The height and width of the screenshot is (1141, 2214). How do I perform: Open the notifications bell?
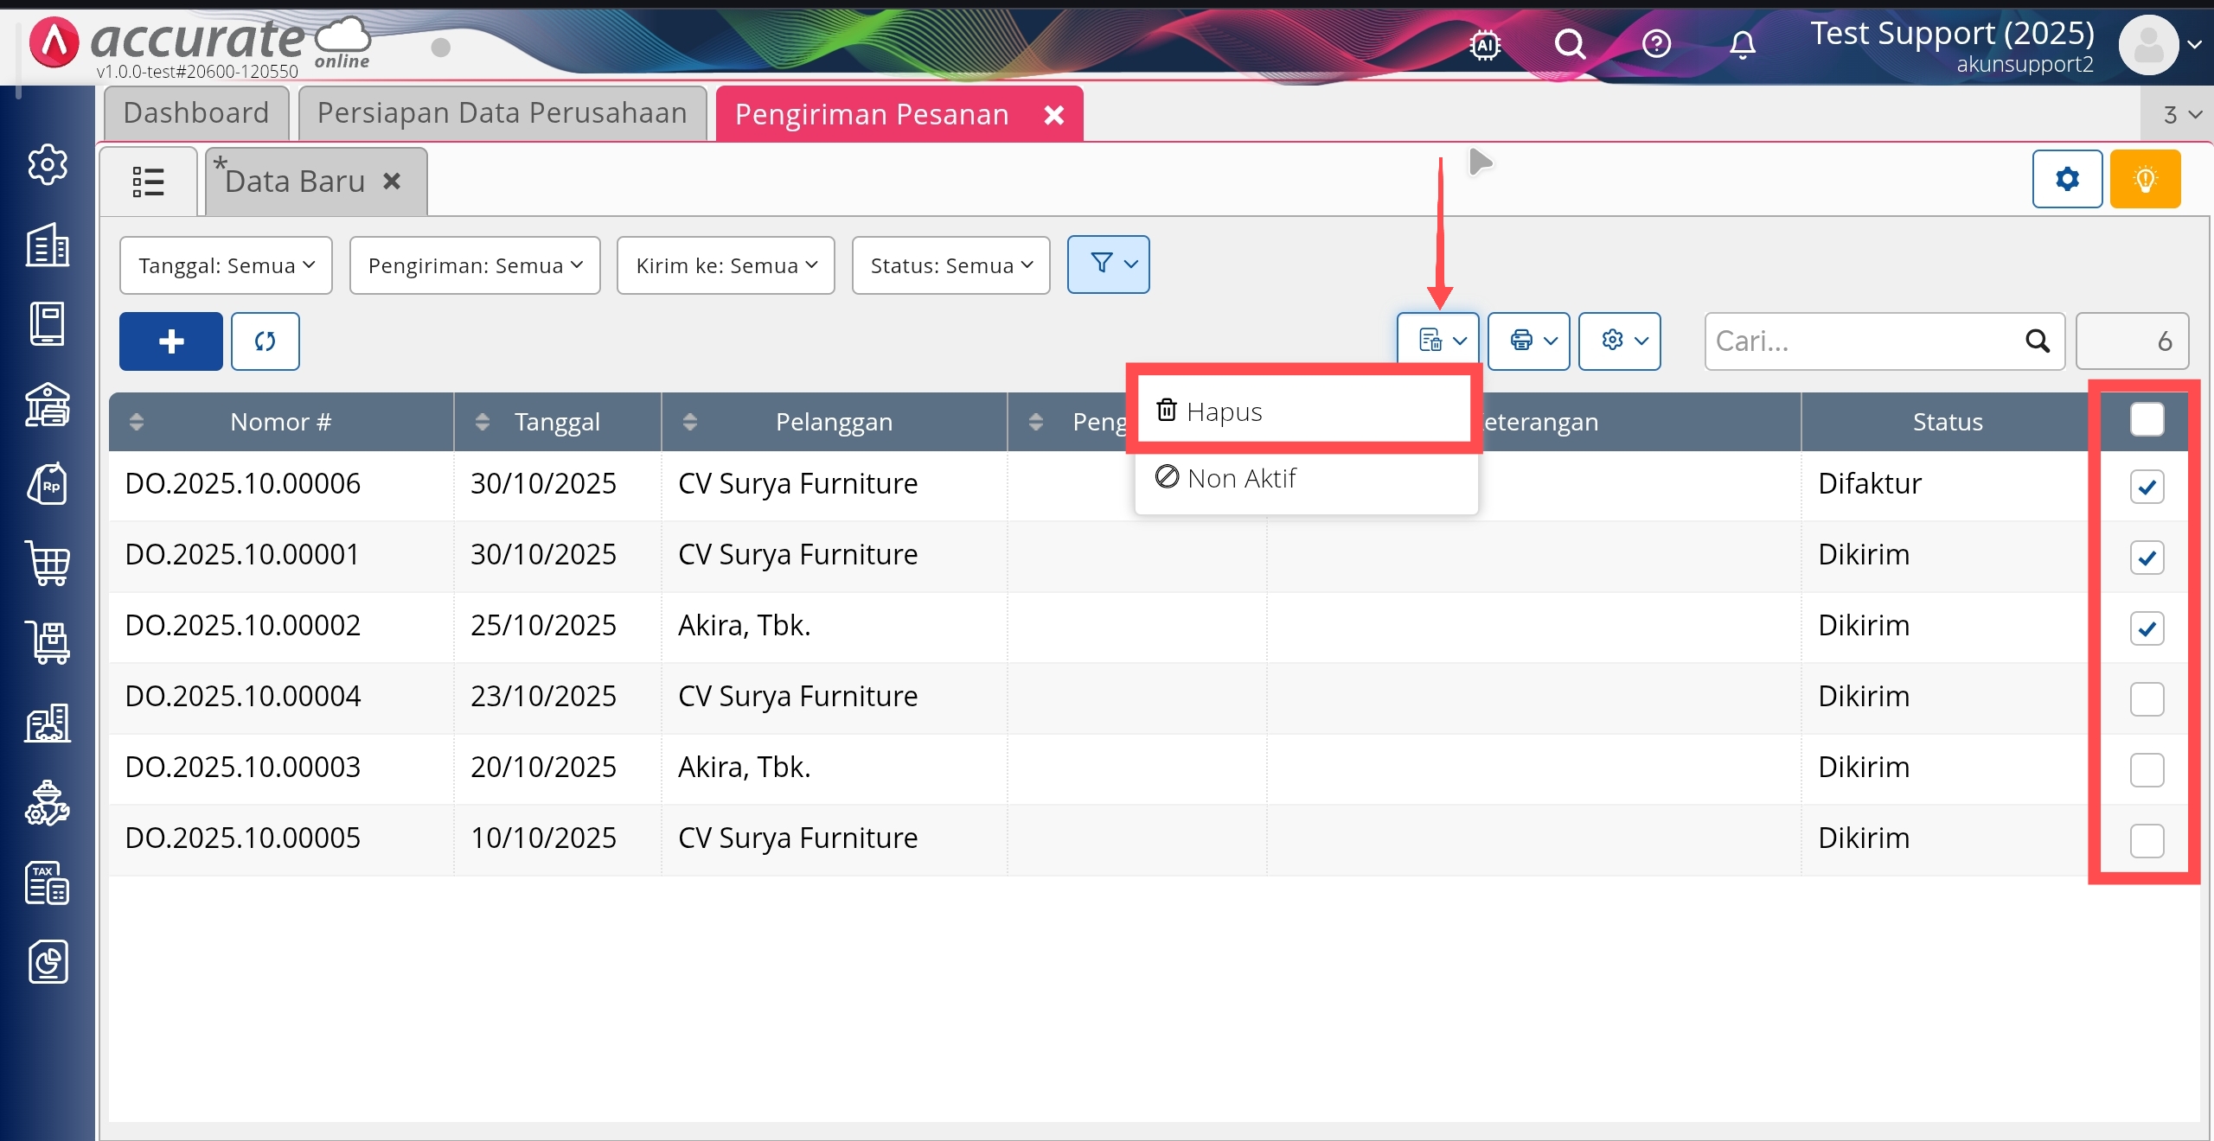coord(1742,44)
